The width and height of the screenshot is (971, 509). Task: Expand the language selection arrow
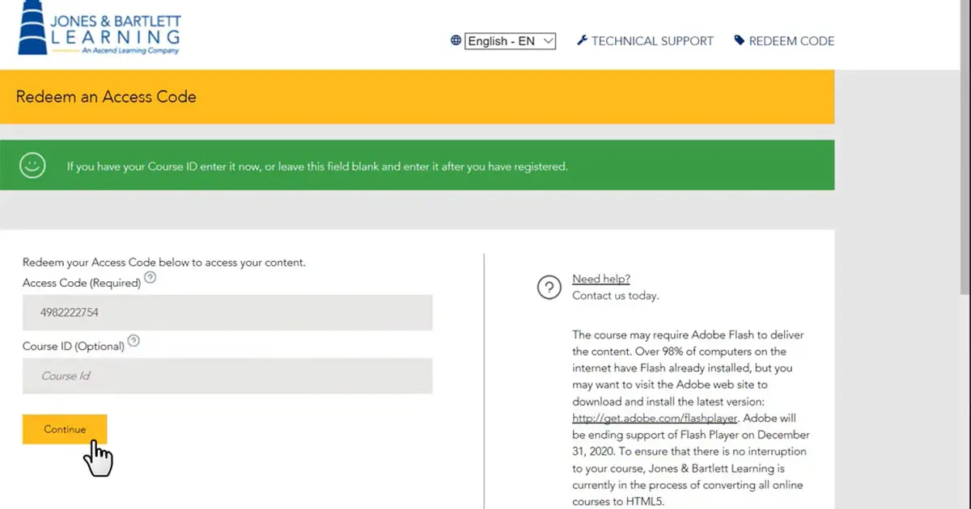[x=547, y=40]
